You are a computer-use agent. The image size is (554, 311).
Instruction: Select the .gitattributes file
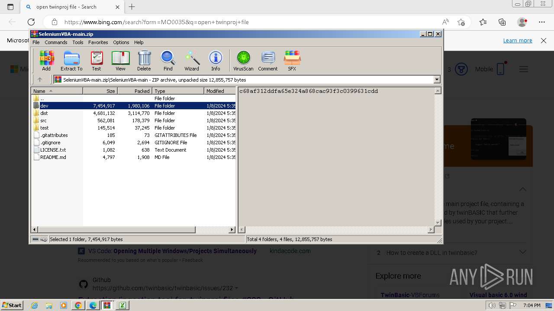[x=133, y=135]
